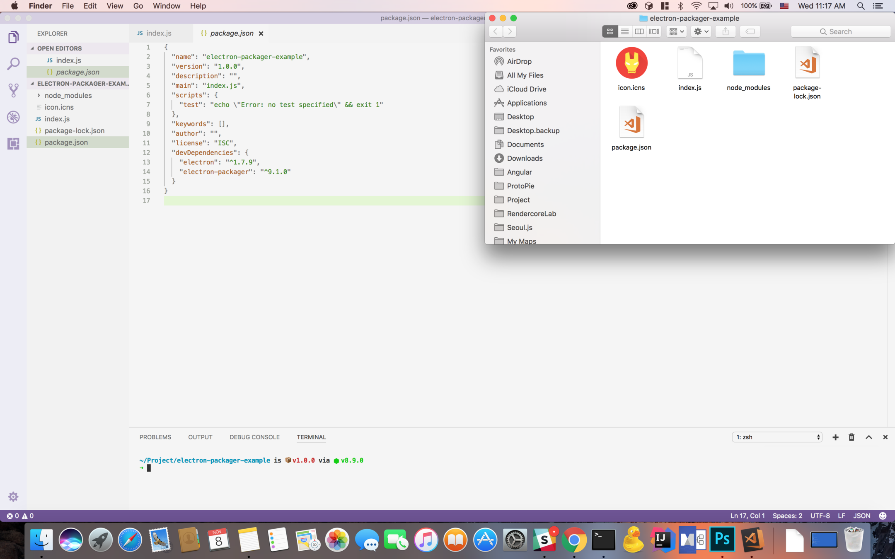This screenshot has width=895, height=559.
Task: Open the zsh terminal selector dropdown
Action: pos(777,437)
